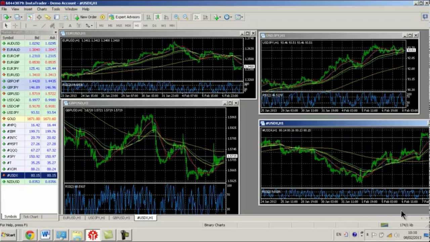Switch to Bar Chart view

148,17
